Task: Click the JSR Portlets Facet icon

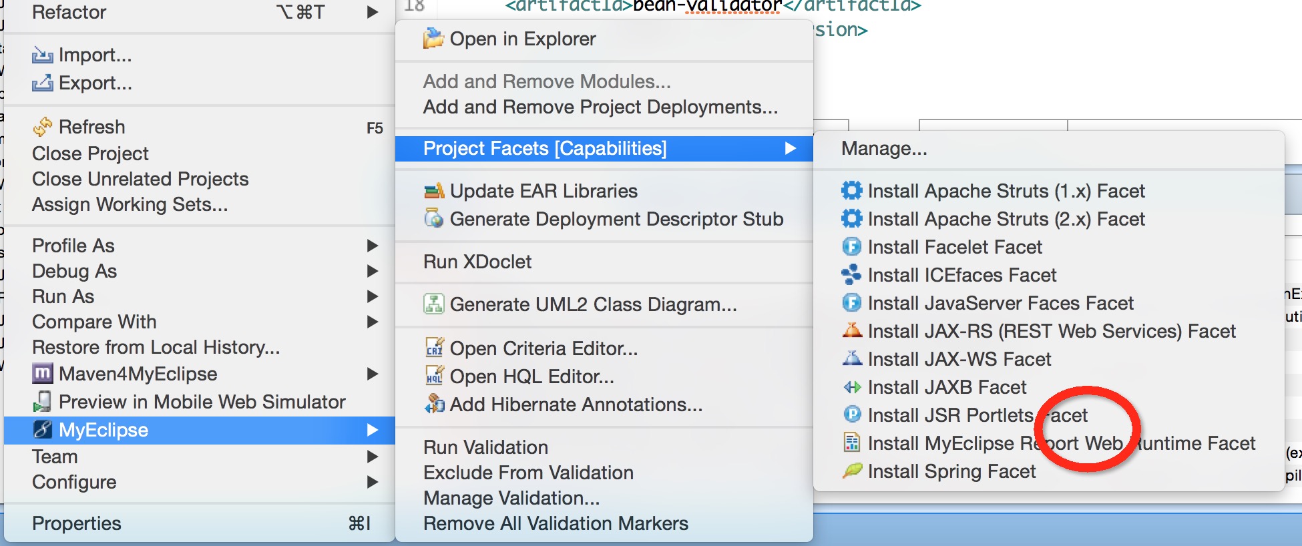Action: coord(851,415)
